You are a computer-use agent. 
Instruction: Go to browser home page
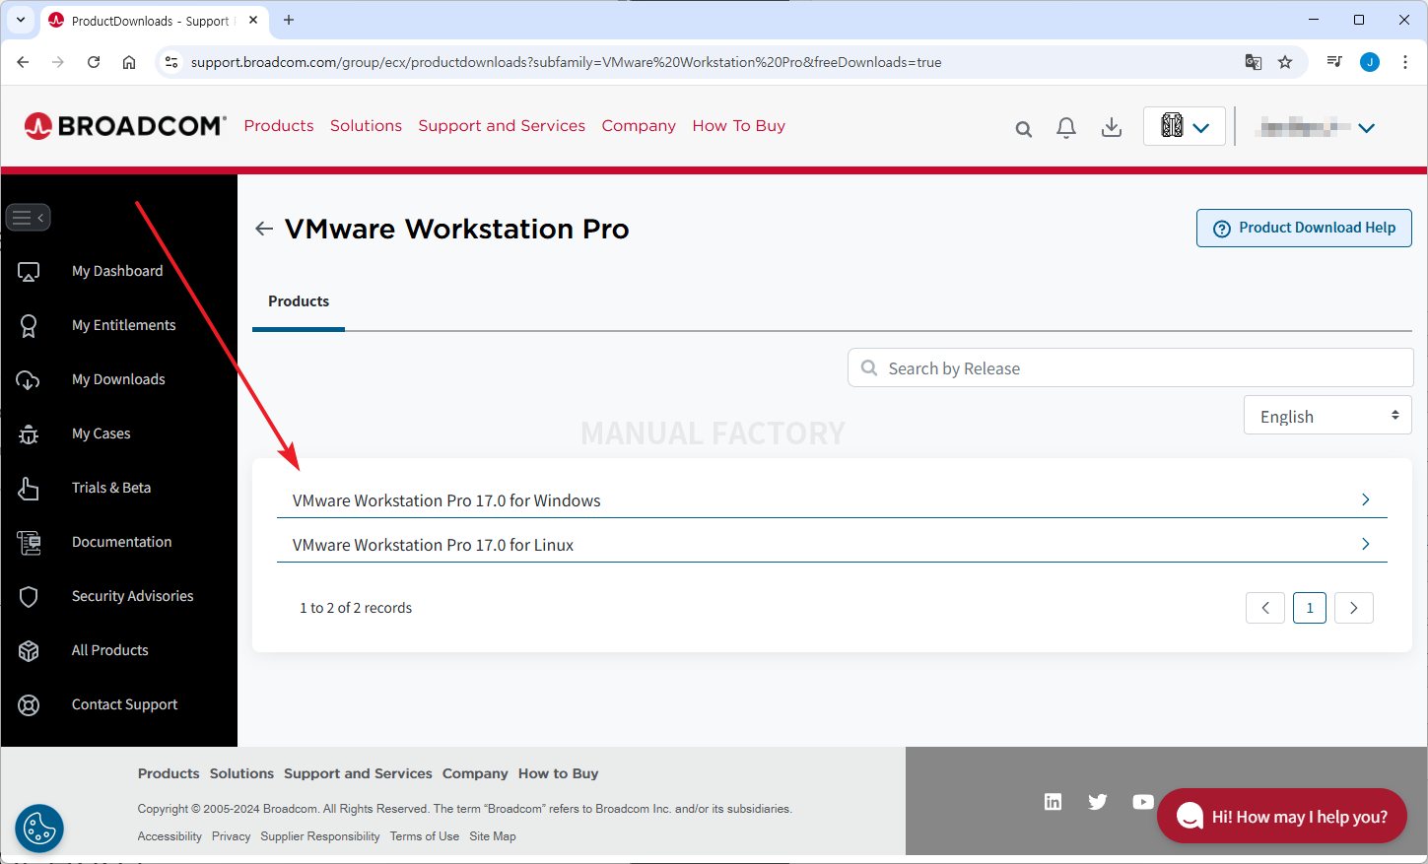tap(129, 62)
